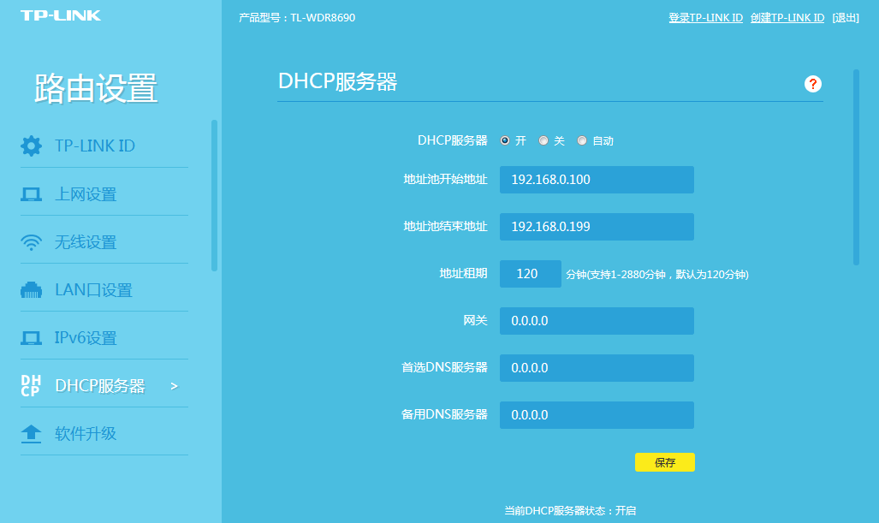Go to LAN口设置 menu entry

point(94,289)
